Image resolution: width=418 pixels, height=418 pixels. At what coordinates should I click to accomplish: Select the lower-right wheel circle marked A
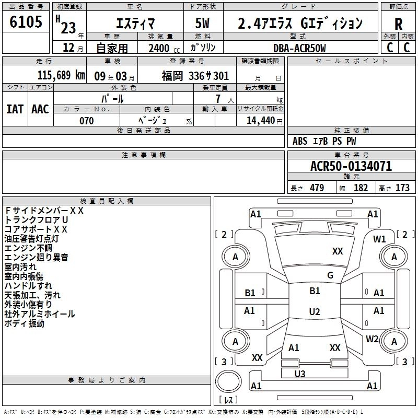[x=394, y=342]
